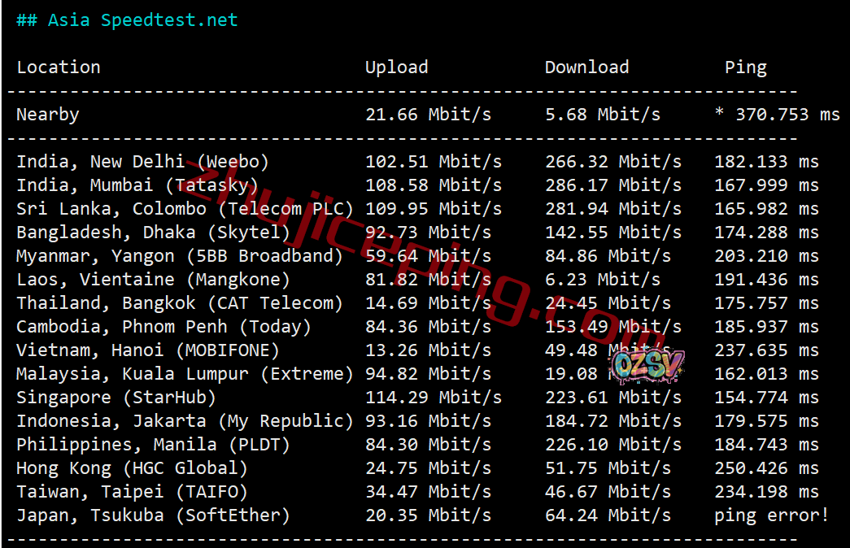This screenshot has width=850, height=548.
Task: Click the Upload column header
Action: 396,67
